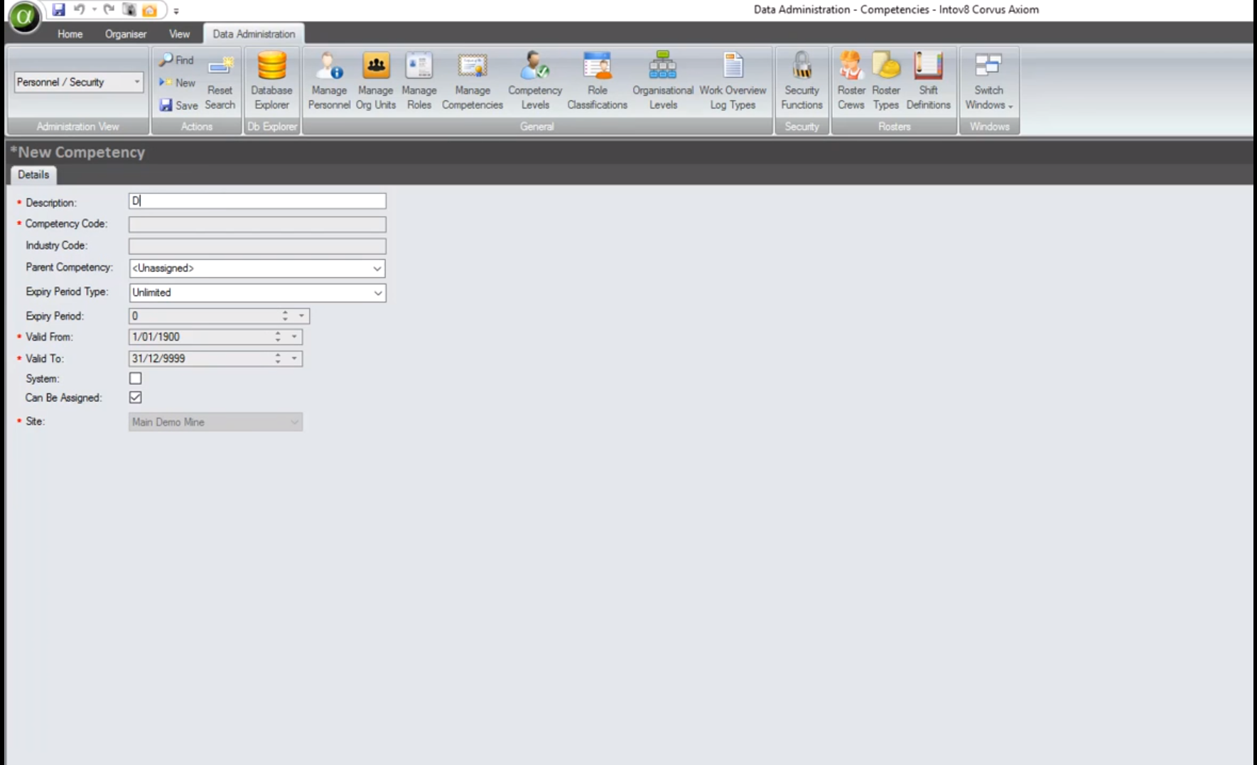Screen dimensions: 1257x765
Task: Select the Data Administration ribbon tab
Action: [254, 34]
